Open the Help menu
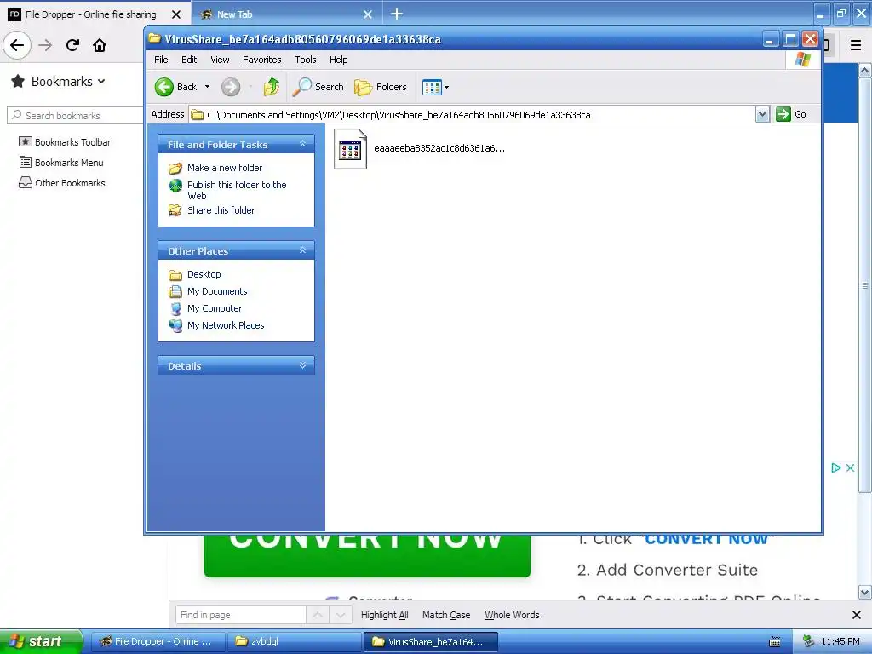The width and height of the screenshot is (872, 654). 338,60
